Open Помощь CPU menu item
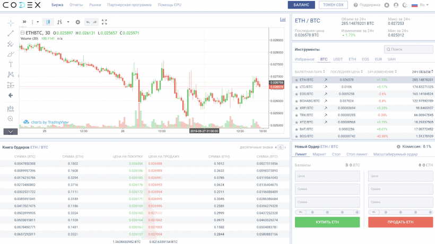The height and width of the screenshot is (244, 435). (170, 5)
